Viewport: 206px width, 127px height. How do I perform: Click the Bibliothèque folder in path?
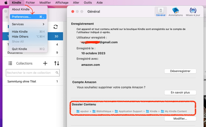pyautogui.click(x=102, y=111)
